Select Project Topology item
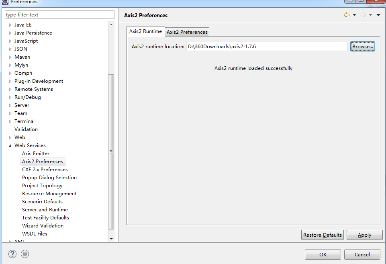 tap(42, 186)
